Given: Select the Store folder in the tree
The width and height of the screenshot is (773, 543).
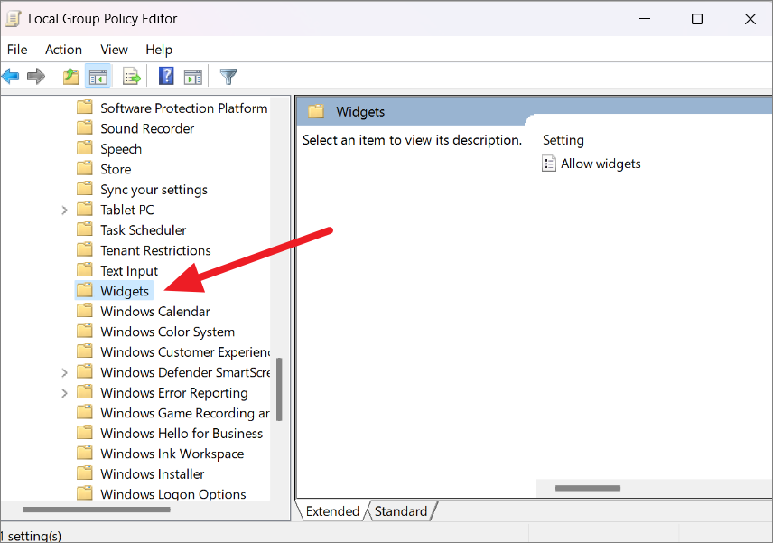Looking at the screenshot, I should 116,169.
